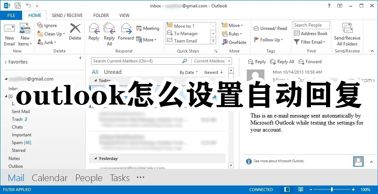Open the Junk dropdown
The width and height of the screenshot is (378, 194).
(x=47, y=42)
